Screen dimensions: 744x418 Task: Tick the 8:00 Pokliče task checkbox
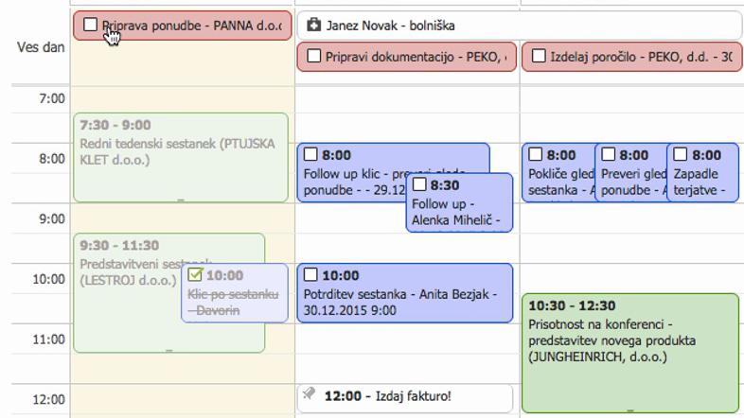[x=536, y=155]
